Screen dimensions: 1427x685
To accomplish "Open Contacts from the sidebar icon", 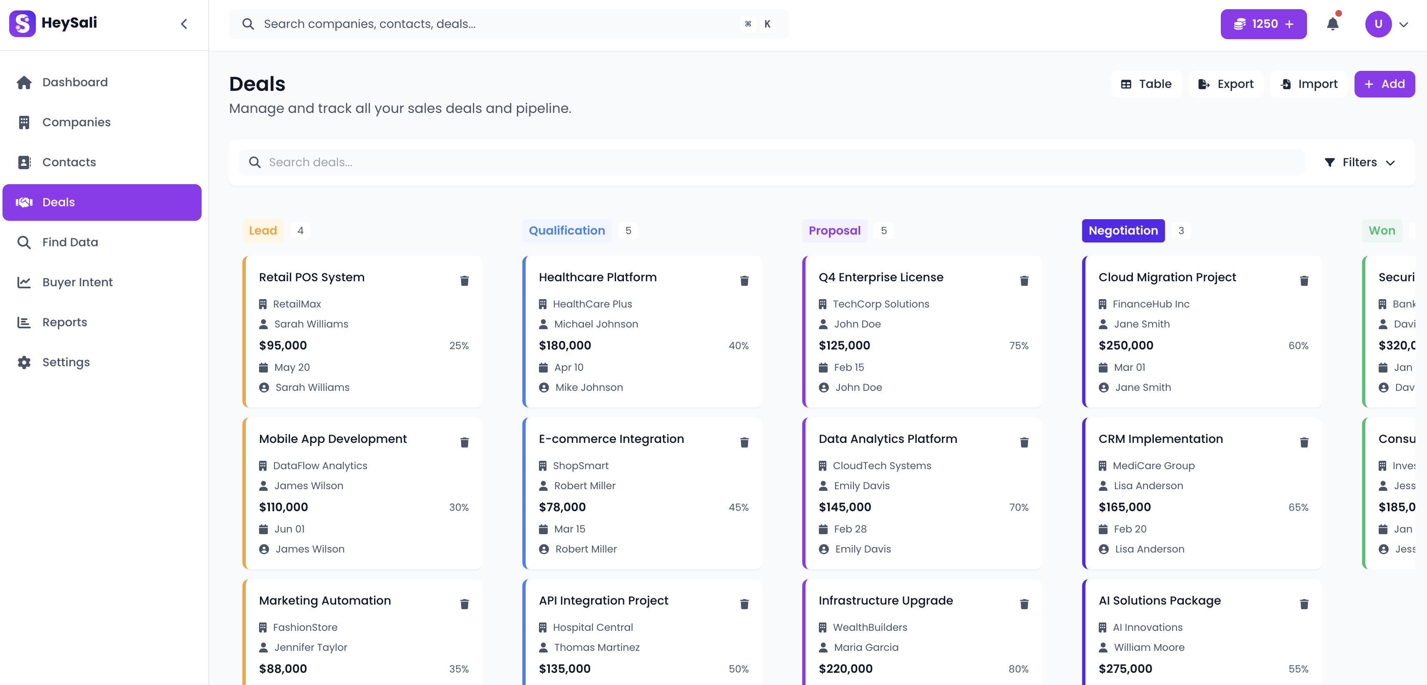I will (25, 162).
